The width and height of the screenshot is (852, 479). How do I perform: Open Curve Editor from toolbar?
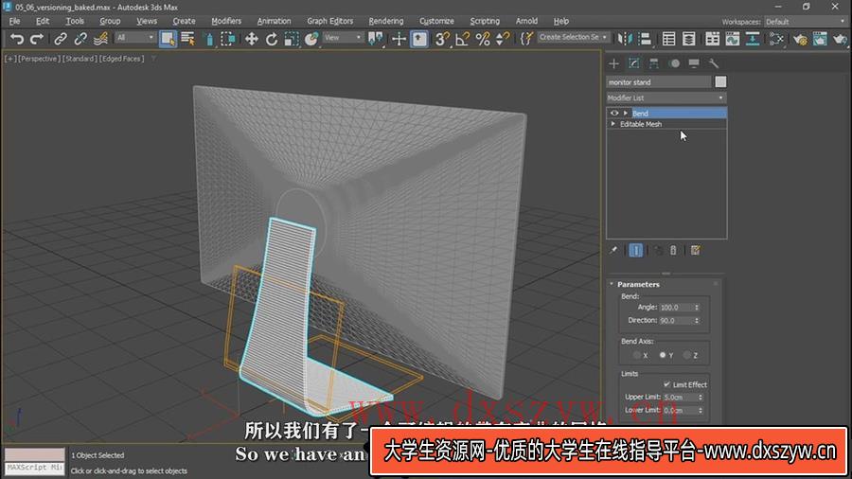tap(733, 39)
